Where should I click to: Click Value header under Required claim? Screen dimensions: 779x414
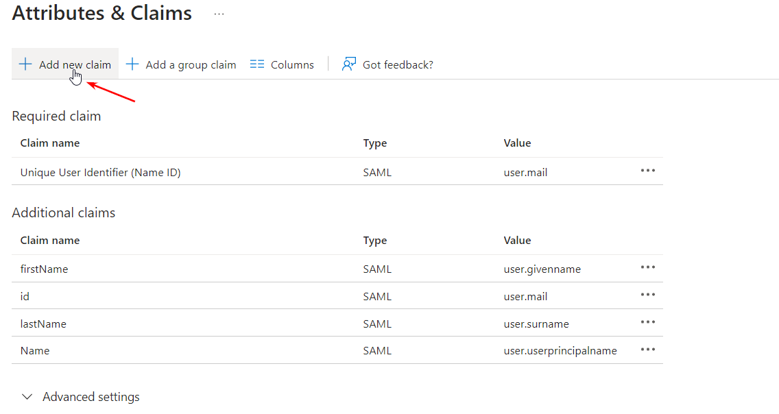pyautogui.click(x=517, y=143)
